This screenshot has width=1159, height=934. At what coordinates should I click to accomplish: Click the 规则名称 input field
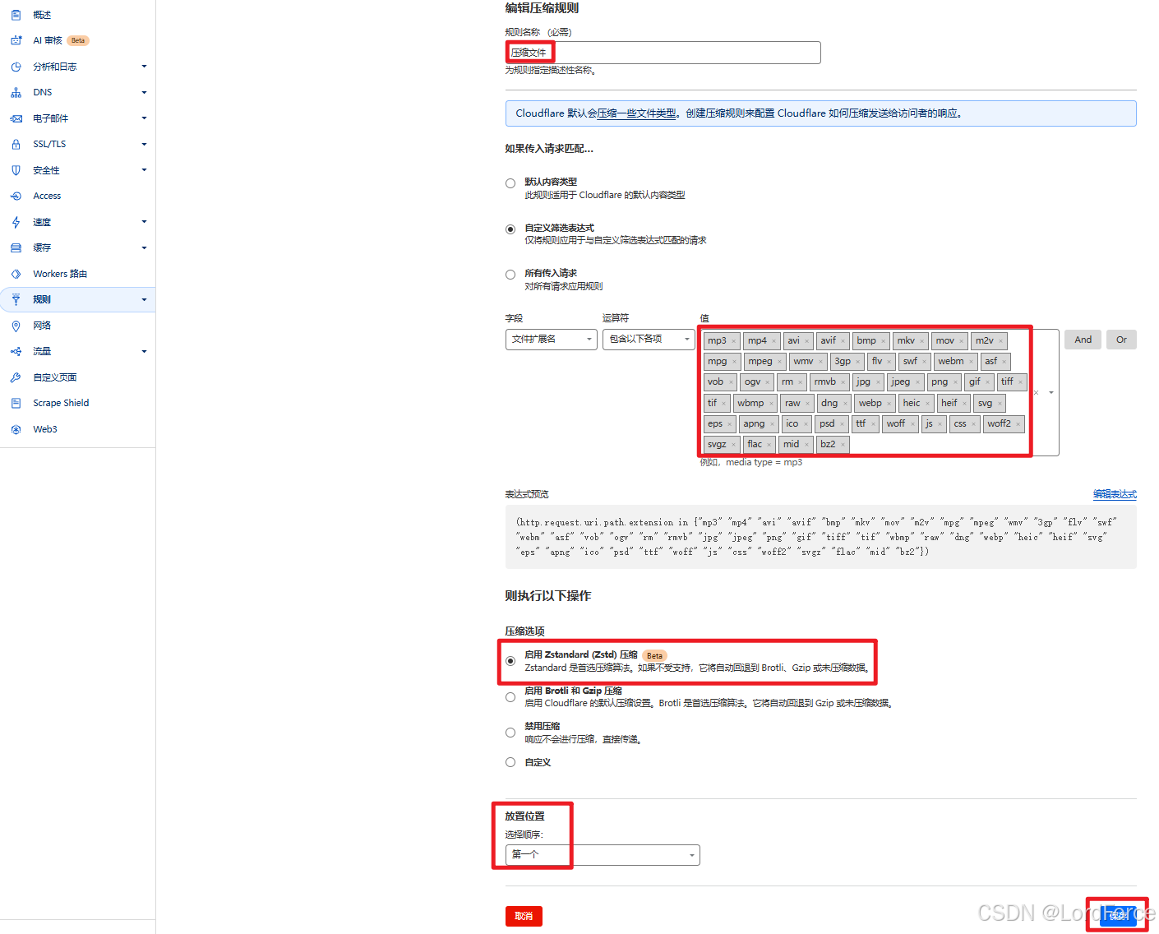point(663,53)
